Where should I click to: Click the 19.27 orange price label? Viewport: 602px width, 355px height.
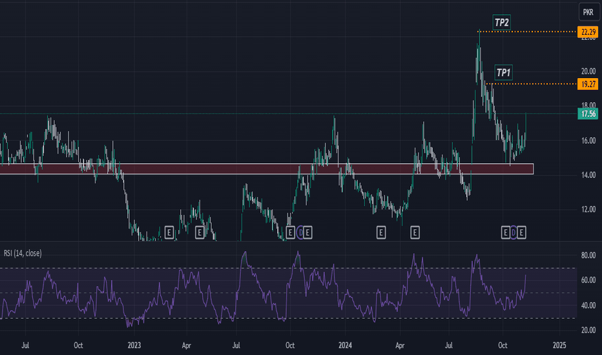pos(588,84)
